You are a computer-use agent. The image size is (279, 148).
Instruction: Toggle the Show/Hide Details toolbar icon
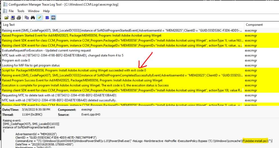53,18
